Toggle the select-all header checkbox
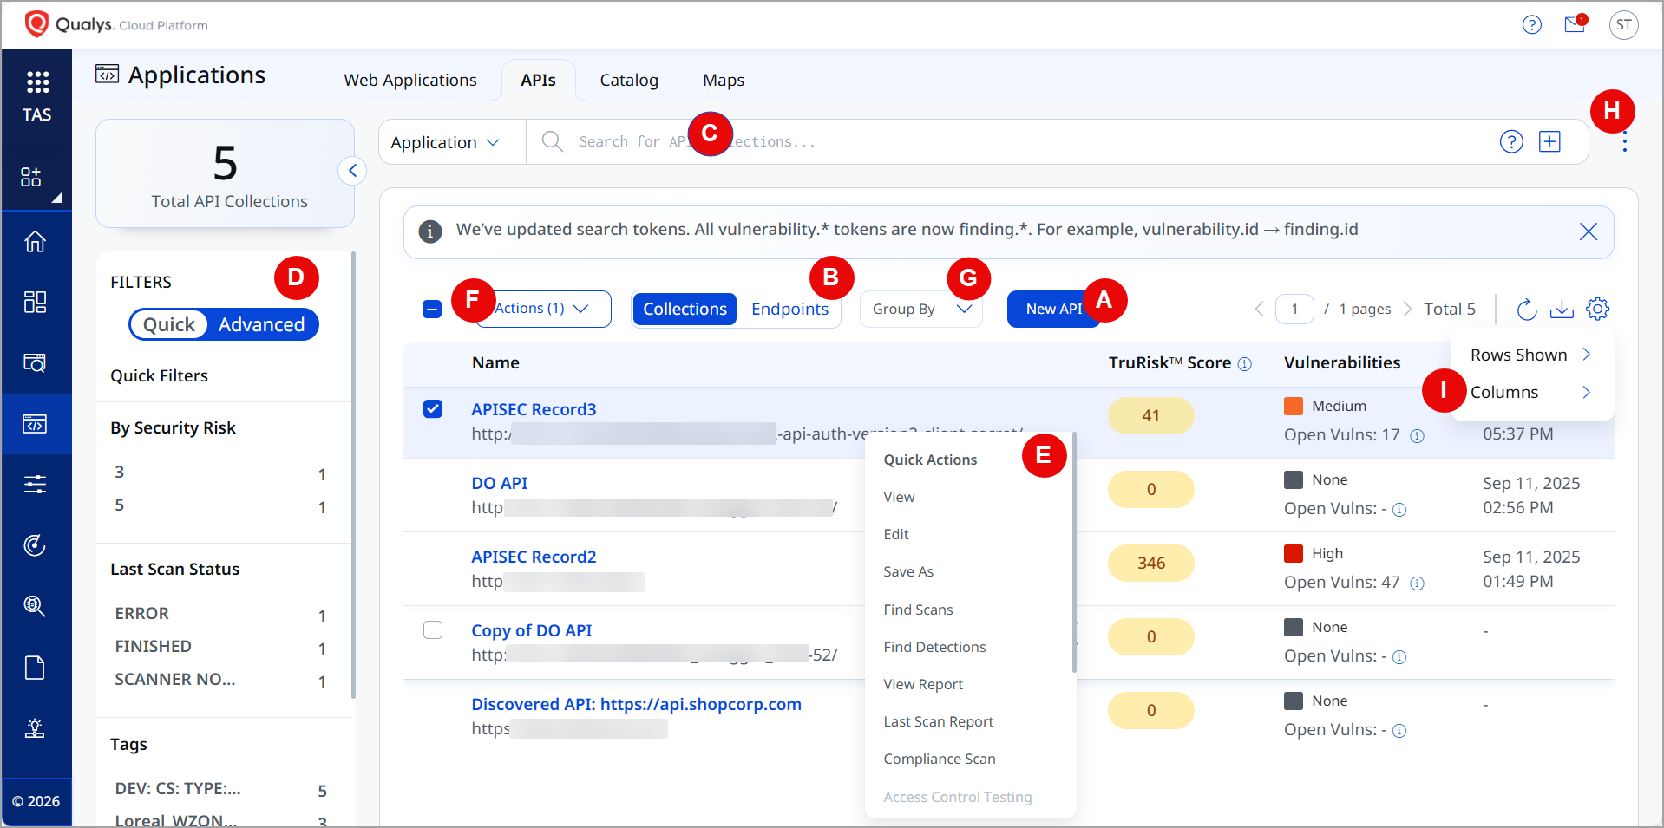Image resolution: width=1664 pixels, height=828 pixels. pyautogui.click(x=432, y=309)
